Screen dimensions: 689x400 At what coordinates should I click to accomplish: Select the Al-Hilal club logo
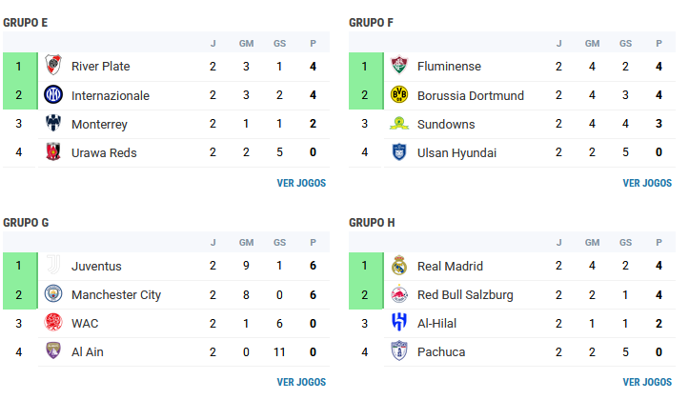pos(399,322)
